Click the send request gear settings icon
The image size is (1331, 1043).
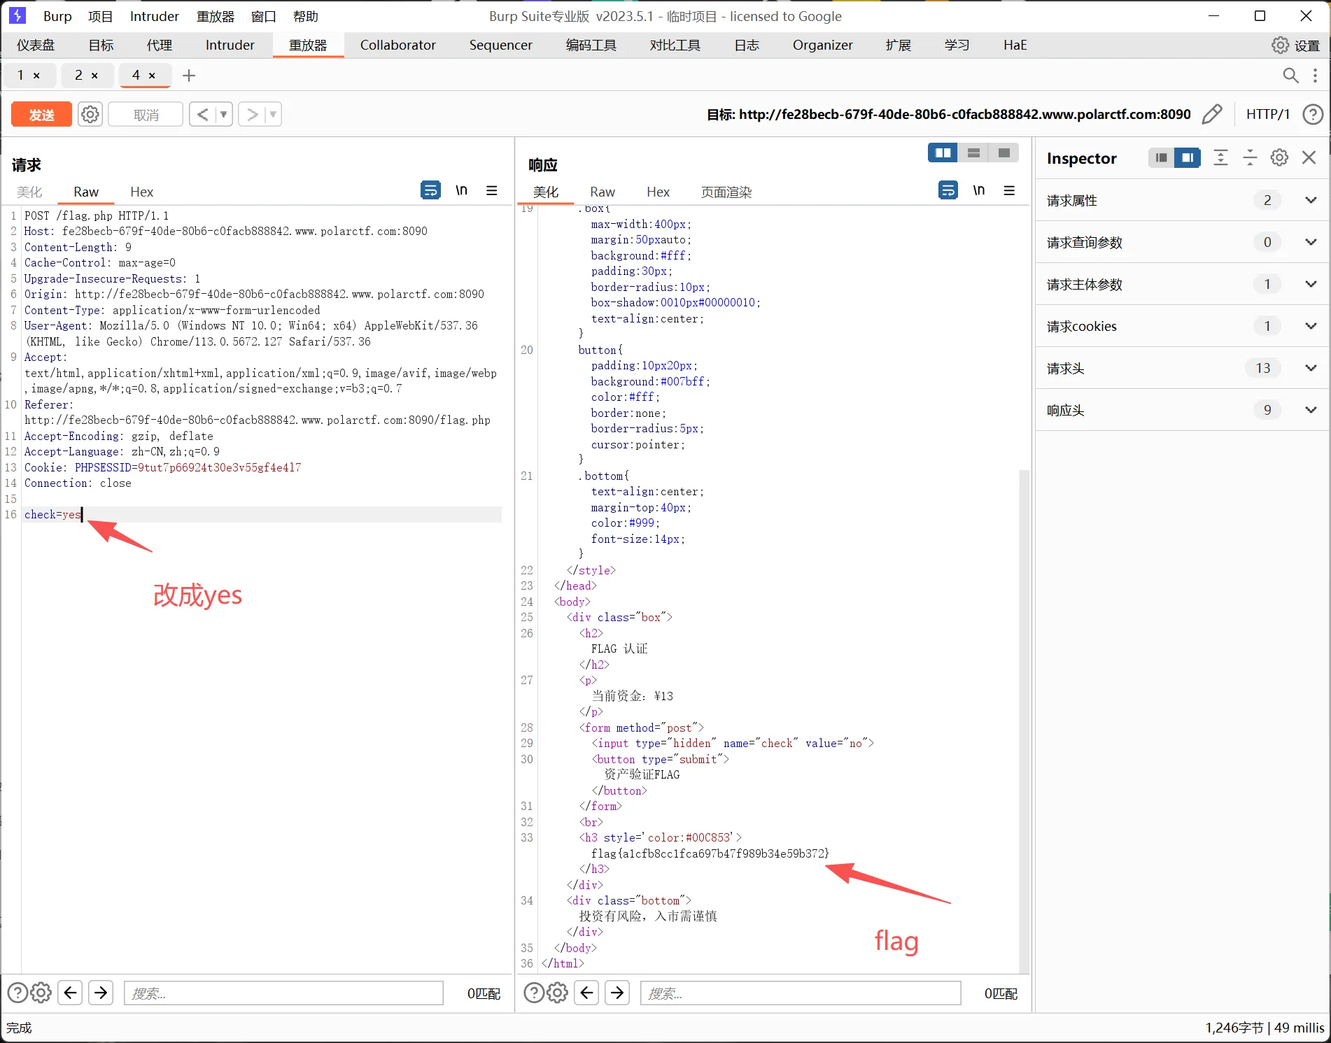90,114
